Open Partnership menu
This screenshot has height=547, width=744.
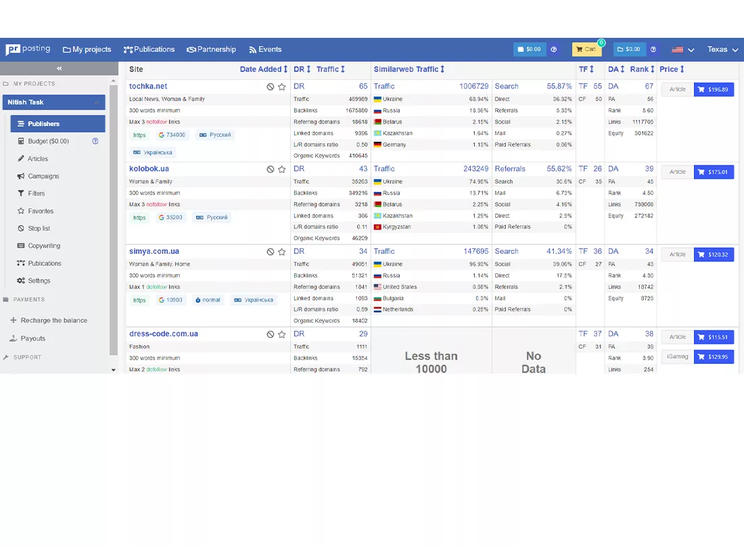click(211, 50)
